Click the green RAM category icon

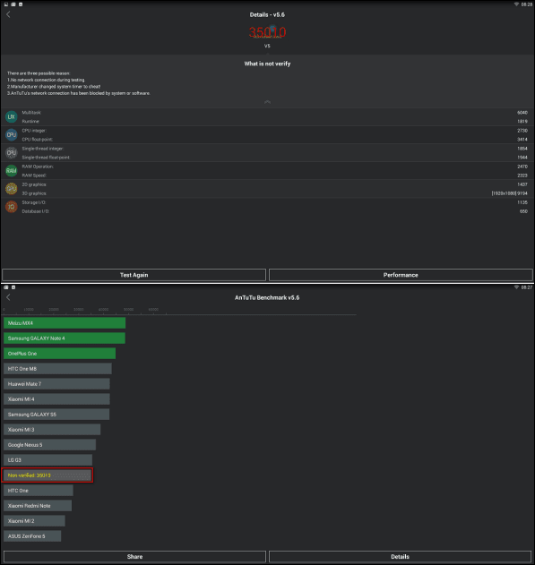tap(11, 171)
